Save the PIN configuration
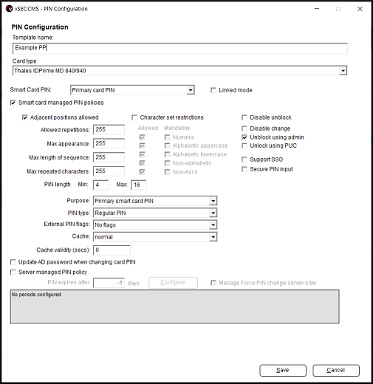Screen dimensions: 373x384 [x=283, y=370]
